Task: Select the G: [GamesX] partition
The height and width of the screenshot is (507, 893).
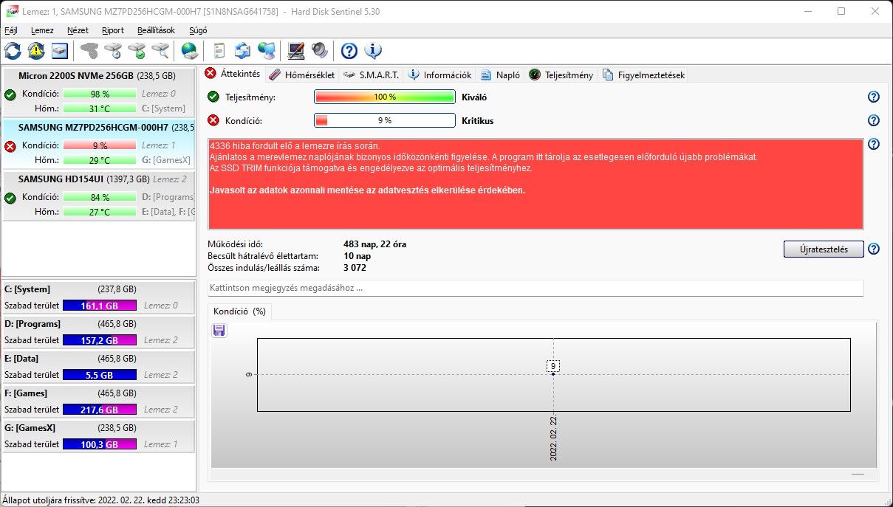Action: pos(98,435)
